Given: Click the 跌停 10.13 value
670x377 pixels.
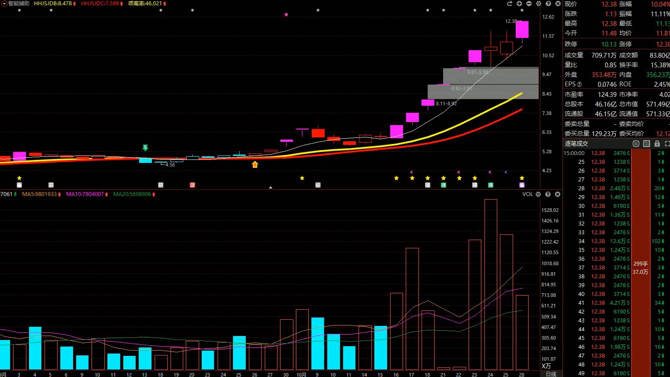Looking at the screenshot, I should pos(609,44).
